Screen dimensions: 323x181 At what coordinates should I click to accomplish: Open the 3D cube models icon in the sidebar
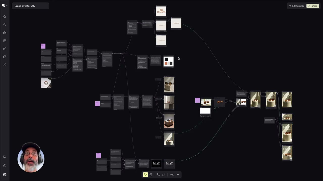[5, 57]
